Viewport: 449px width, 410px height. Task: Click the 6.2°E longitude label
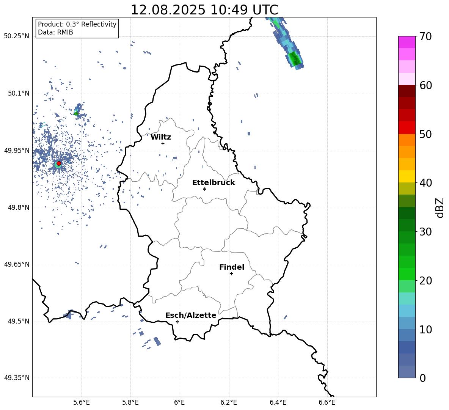click(229, 402)
